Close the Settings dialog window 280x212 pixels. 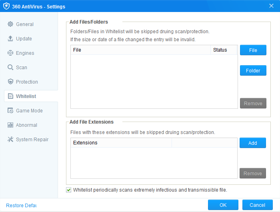pyautogui.click(x=272, y=6)
